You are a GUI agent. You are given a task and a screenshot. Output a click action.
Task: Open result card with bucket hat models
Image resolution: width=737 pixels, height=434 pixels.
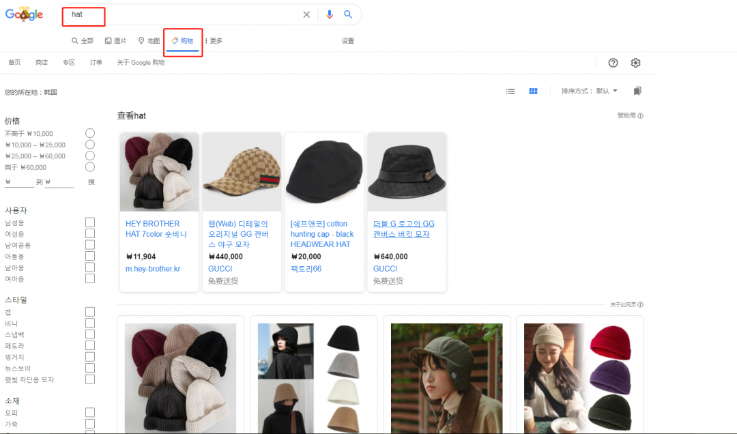pyautogui.click(x=313, y=376)
